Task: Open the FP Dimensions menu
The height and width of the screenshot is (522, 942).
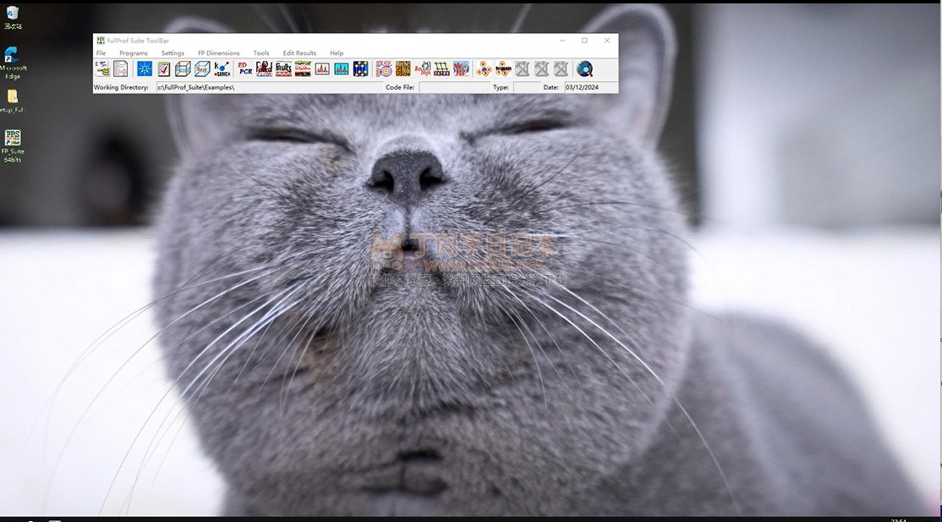Action: pos(218,53)
